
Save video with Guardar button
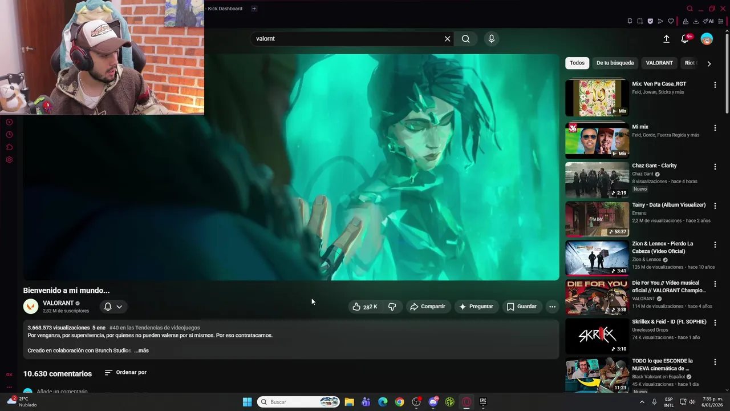click(x=521, y=307)
